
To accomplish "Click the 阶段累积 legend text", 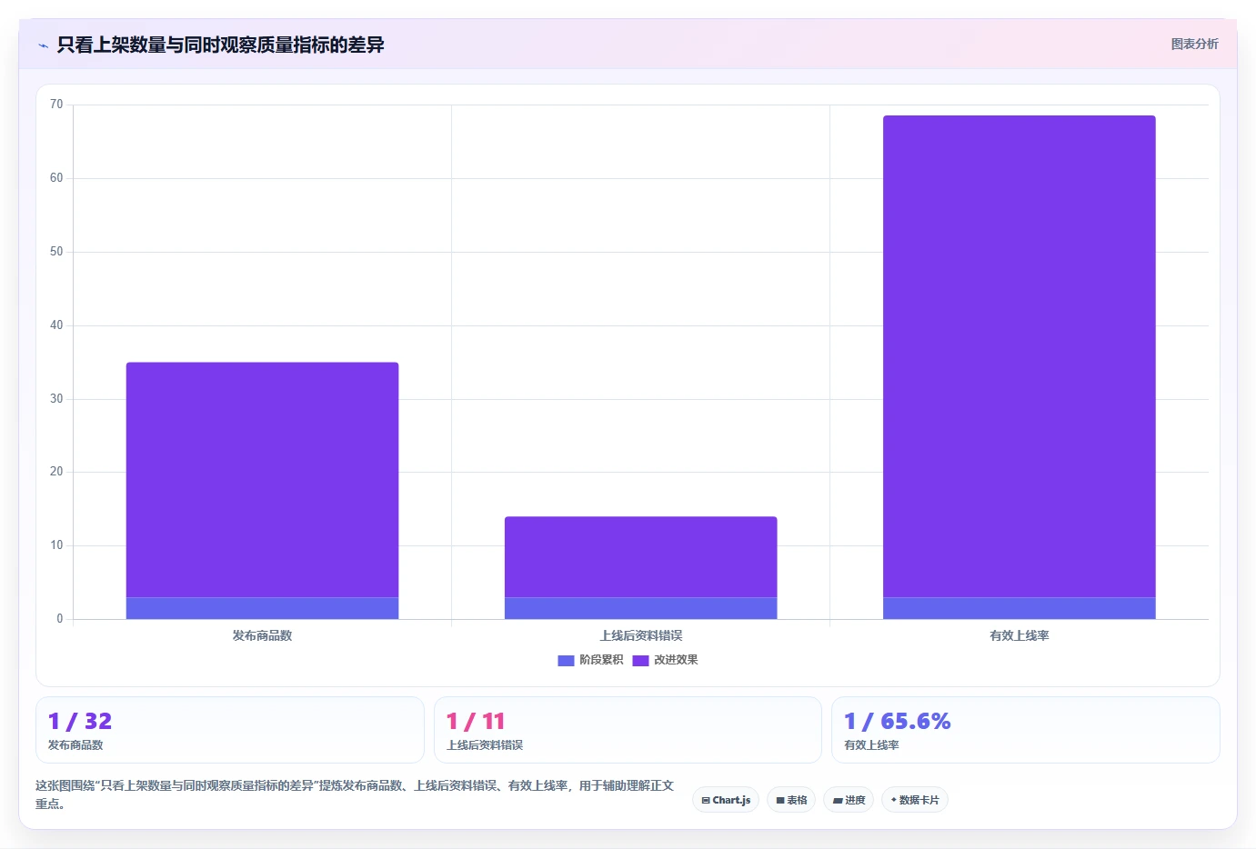I will pyautogui.click(x=601, y=660).
